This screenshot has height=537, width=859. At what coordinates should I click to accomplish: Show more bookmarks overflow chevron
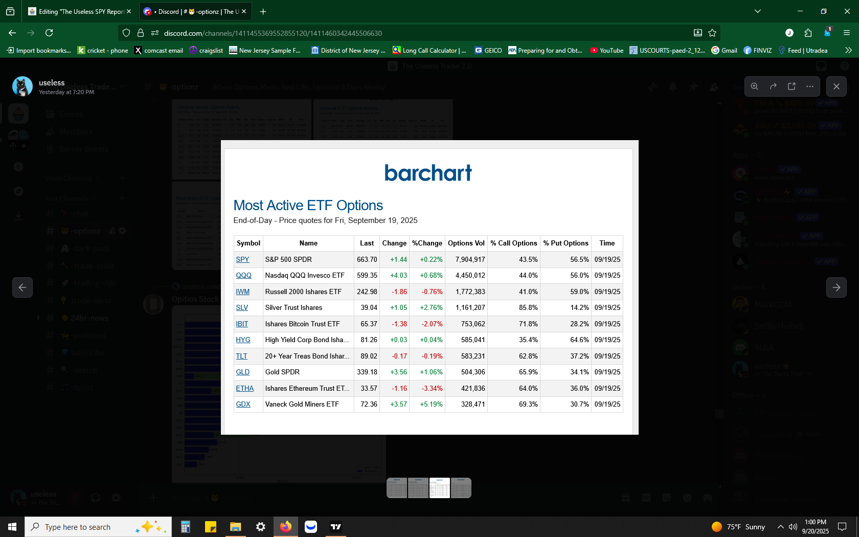tap(848, 50)
